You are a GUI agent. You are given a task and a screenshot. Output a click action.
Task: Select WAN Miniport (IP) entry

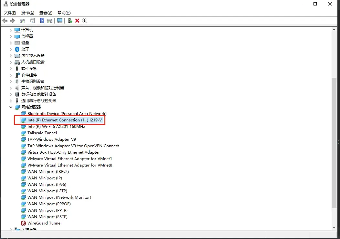tap(45, 178)
